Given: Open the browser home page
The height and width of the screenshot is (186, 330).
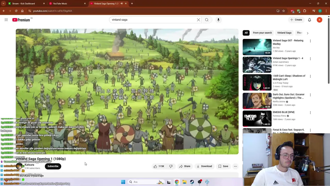Looking at the screenshot, I should (22, 11).
